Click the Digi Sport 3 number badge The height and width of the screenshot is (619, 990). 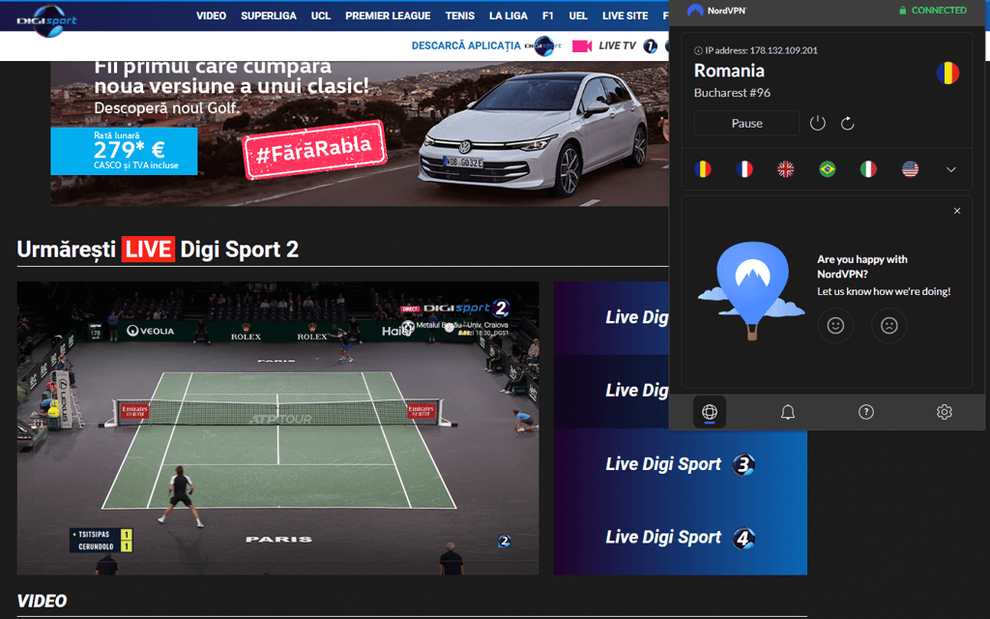tap(743, 465)
